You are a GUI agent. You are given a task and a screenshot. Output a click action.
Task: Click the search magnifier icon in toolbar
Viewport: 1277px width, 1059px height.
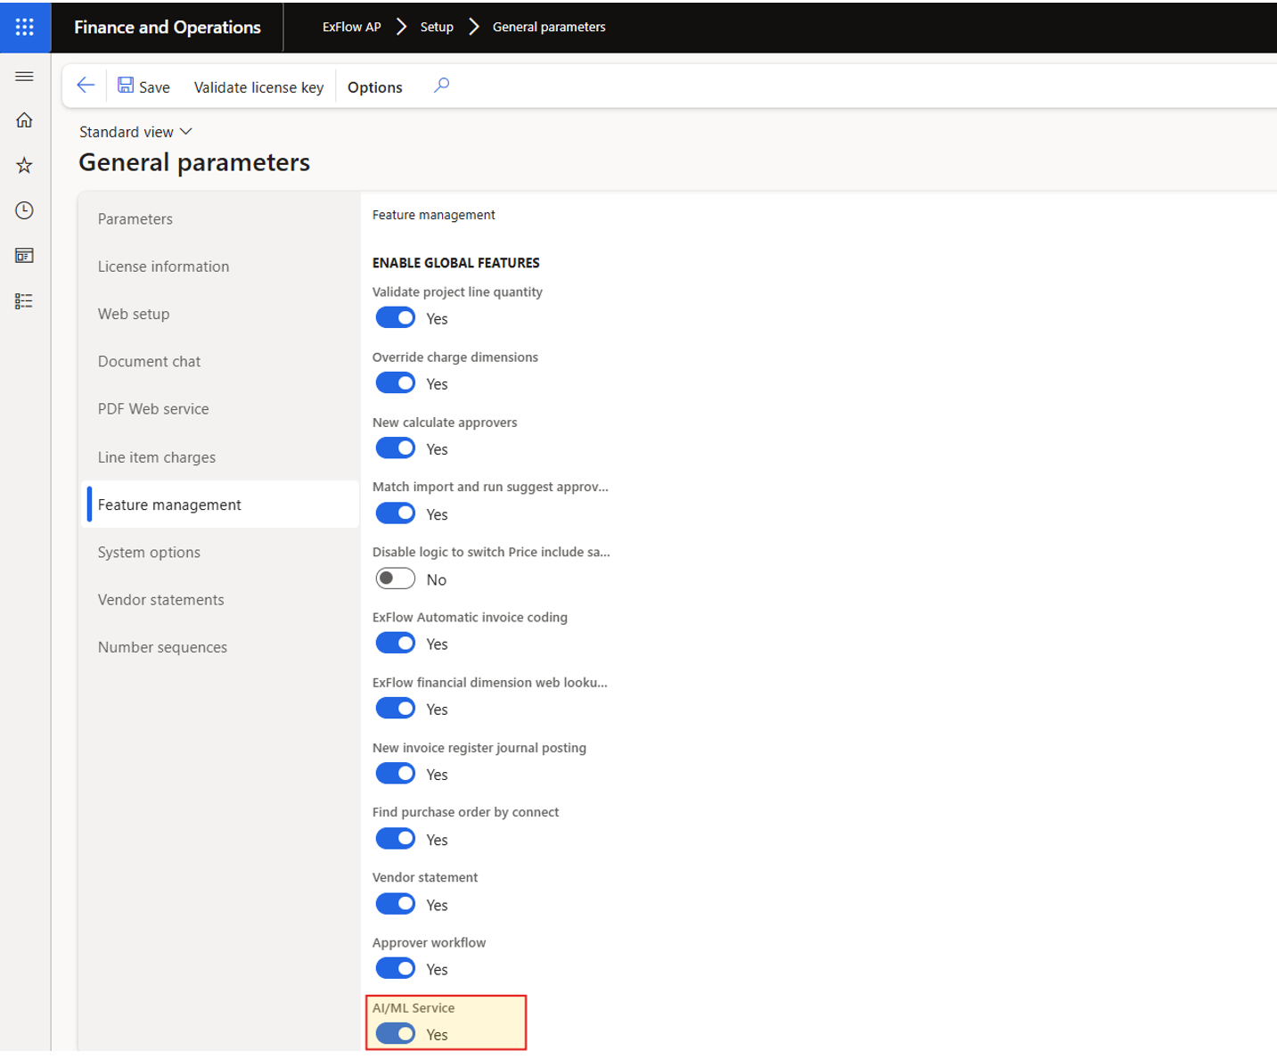441,86
